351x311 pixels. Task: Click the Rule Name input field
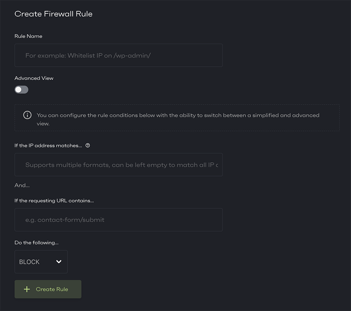(119, 55)
